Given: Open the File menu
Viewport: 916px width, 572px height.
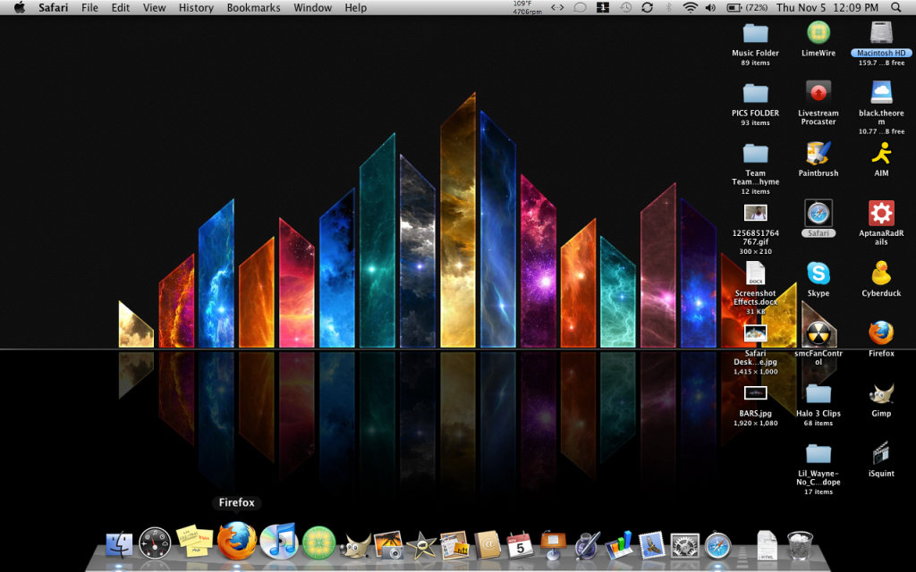Looking at the screenshot, I should coord(89,7).
